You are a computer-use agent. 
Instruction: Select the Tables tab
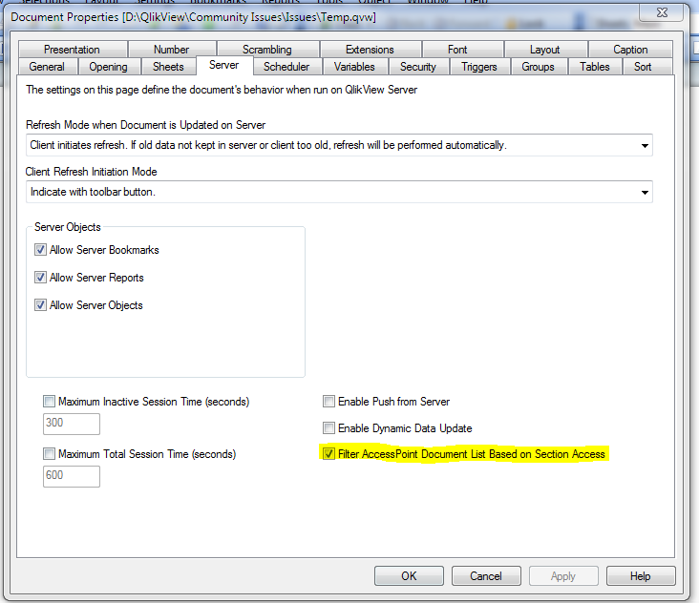pyautogui.click(x=595, y=67)
